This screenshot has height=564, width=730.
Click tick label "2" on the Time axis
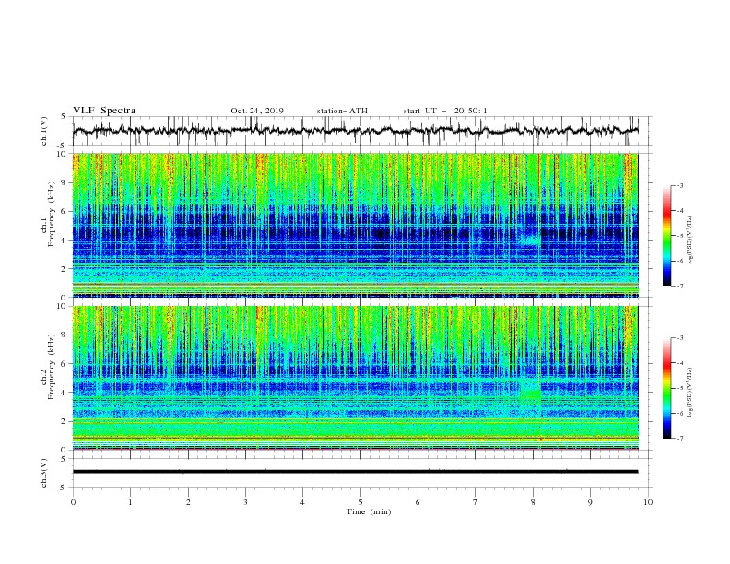(x=188, y=502)
